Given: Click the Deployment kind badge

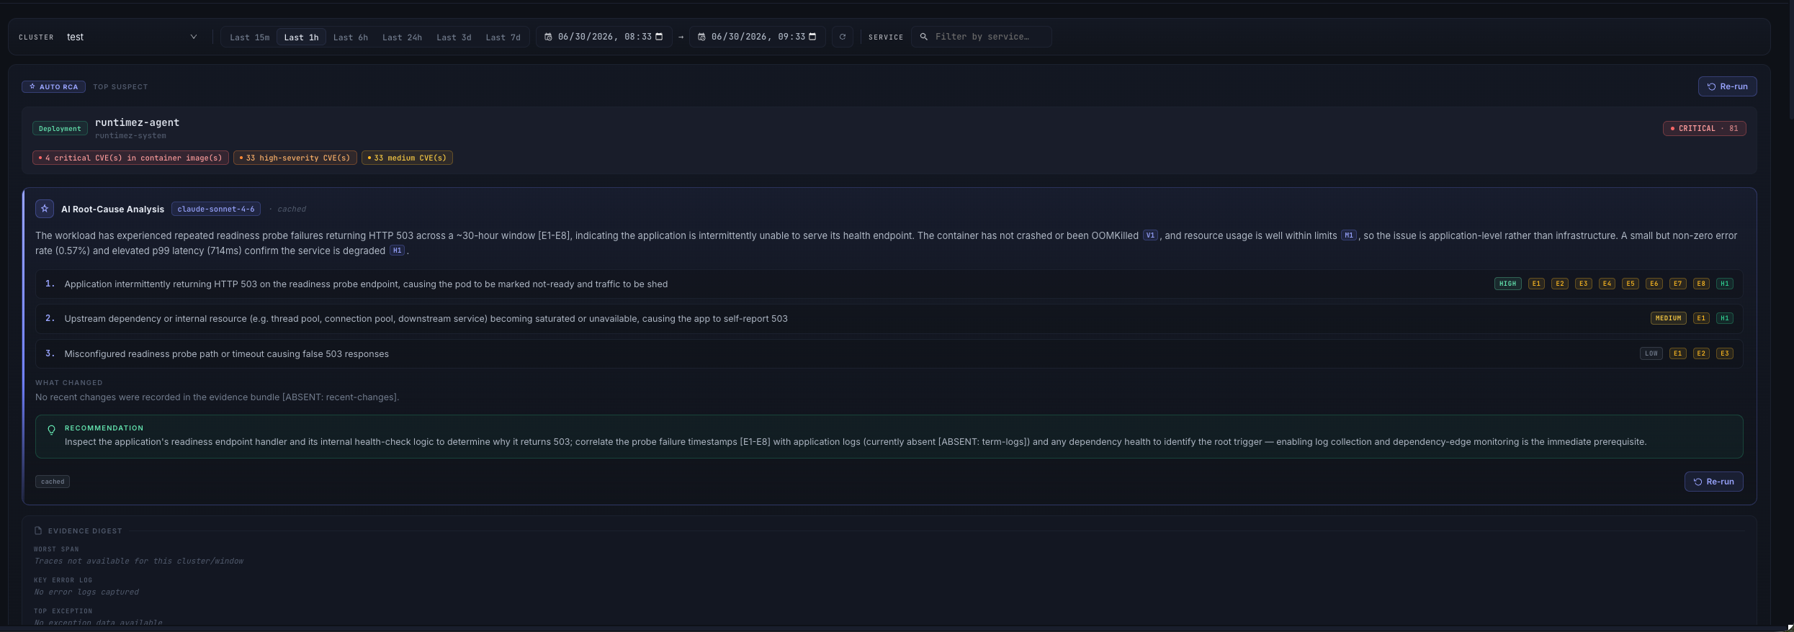Looking at the screenshot, I should click(x=60, y=129).
